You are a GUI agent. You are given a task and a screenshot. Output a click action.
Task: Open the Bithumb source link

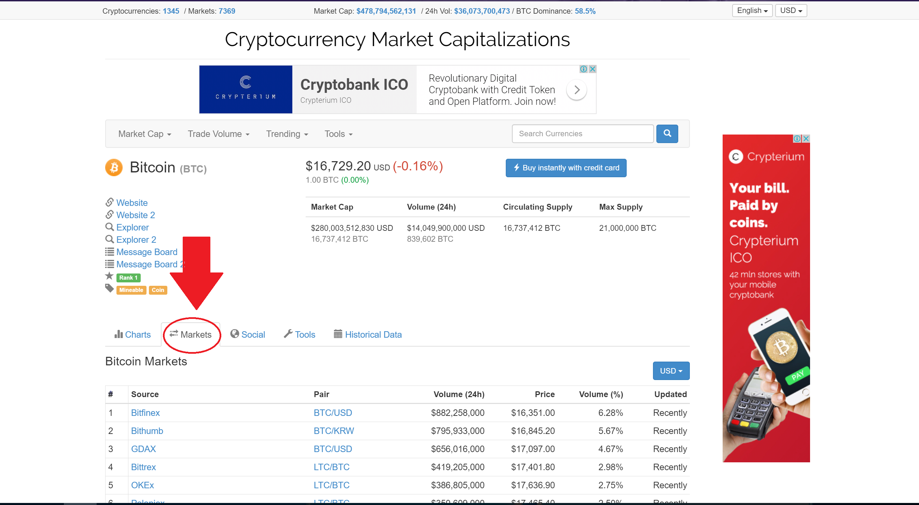[147, 431]
